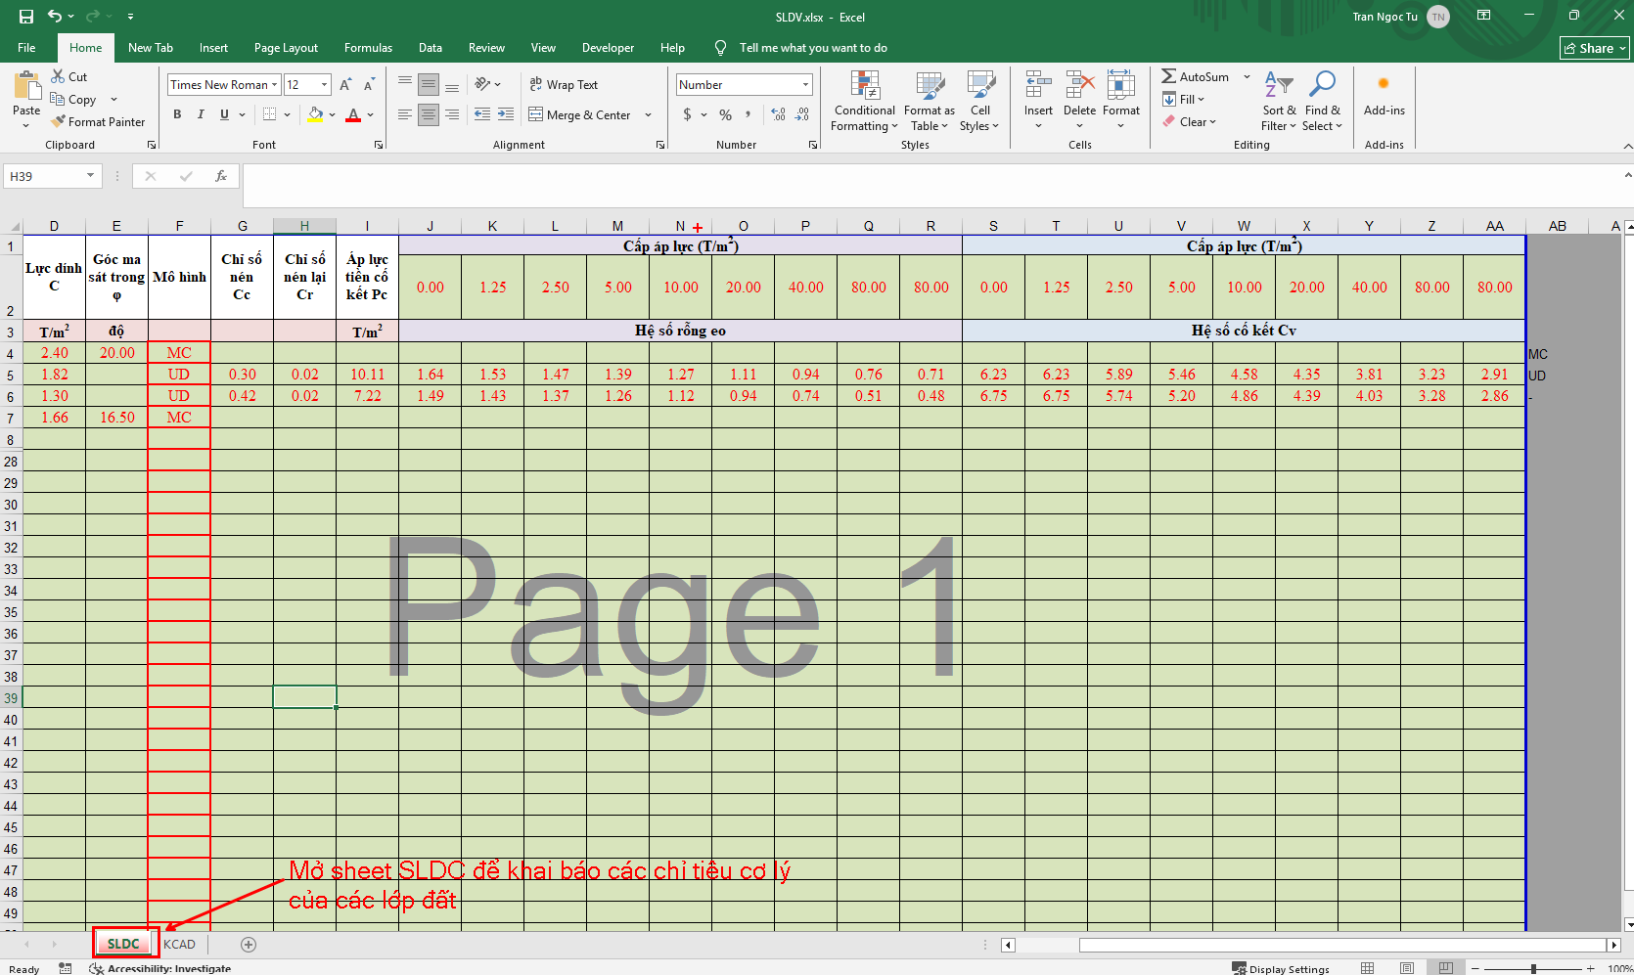
Task: Click the font color red swatch
Action: (x=353, y=115)
